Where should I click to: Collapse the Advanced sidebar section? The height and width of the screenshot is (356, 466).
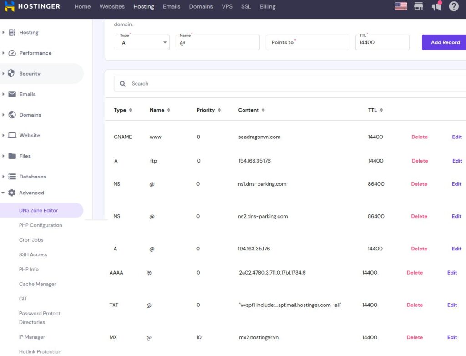pyautogui.click(x=4, y=193)
